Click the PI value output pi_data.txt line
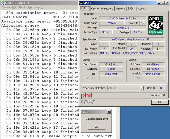Screen dimensions: 170x139 (x=59, y=136)
